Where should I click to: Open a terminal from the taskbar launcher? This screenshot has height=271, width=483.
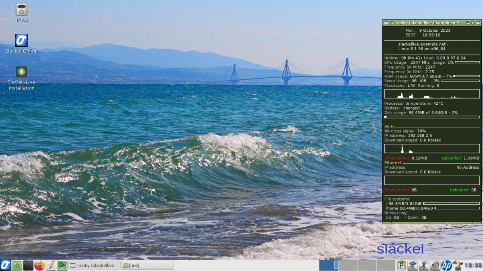[x=28, y=265]
